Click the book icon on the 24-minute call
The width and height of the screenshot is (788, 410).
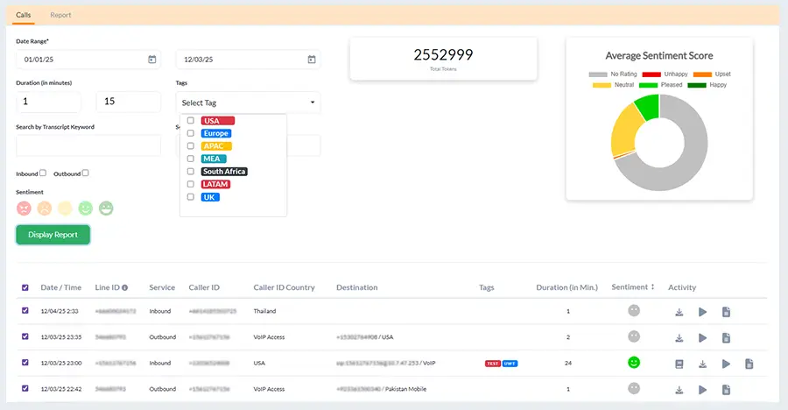click(679, 364)
